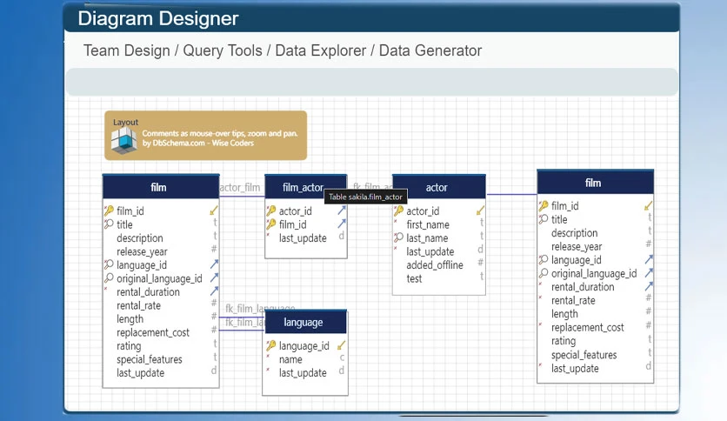Click the Layout comment callout box
Image resolution: width=727 pixels, height=421 pixels.
pos(205,136)
